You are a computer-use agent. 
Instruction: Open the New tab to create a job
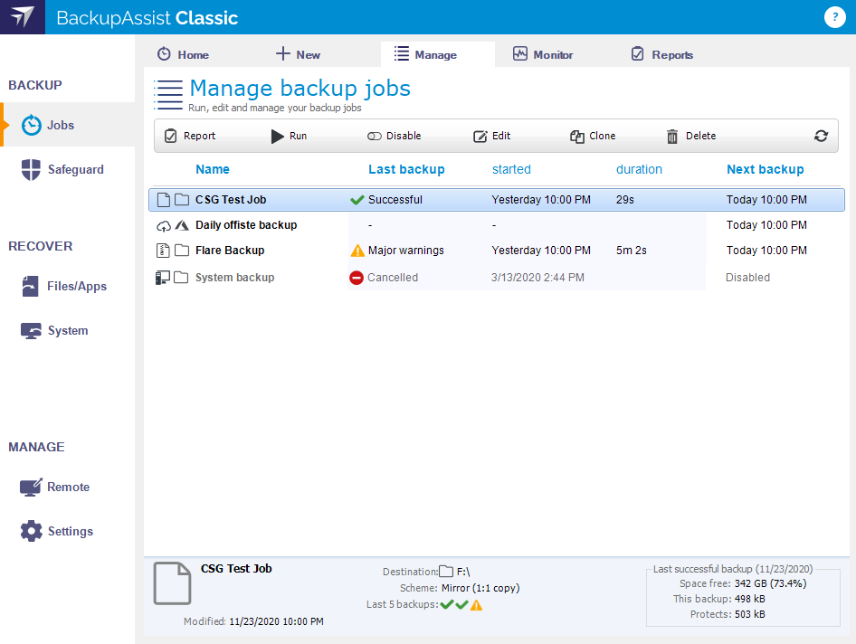[x=297, y=54]
